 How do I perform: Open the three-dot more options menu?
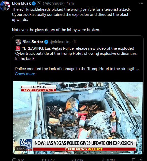coord(141,3)
